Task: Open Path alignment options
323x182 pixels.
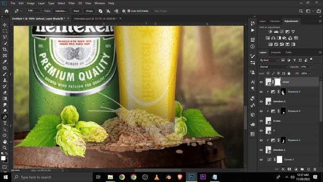Action: click(x=108, y=11)
